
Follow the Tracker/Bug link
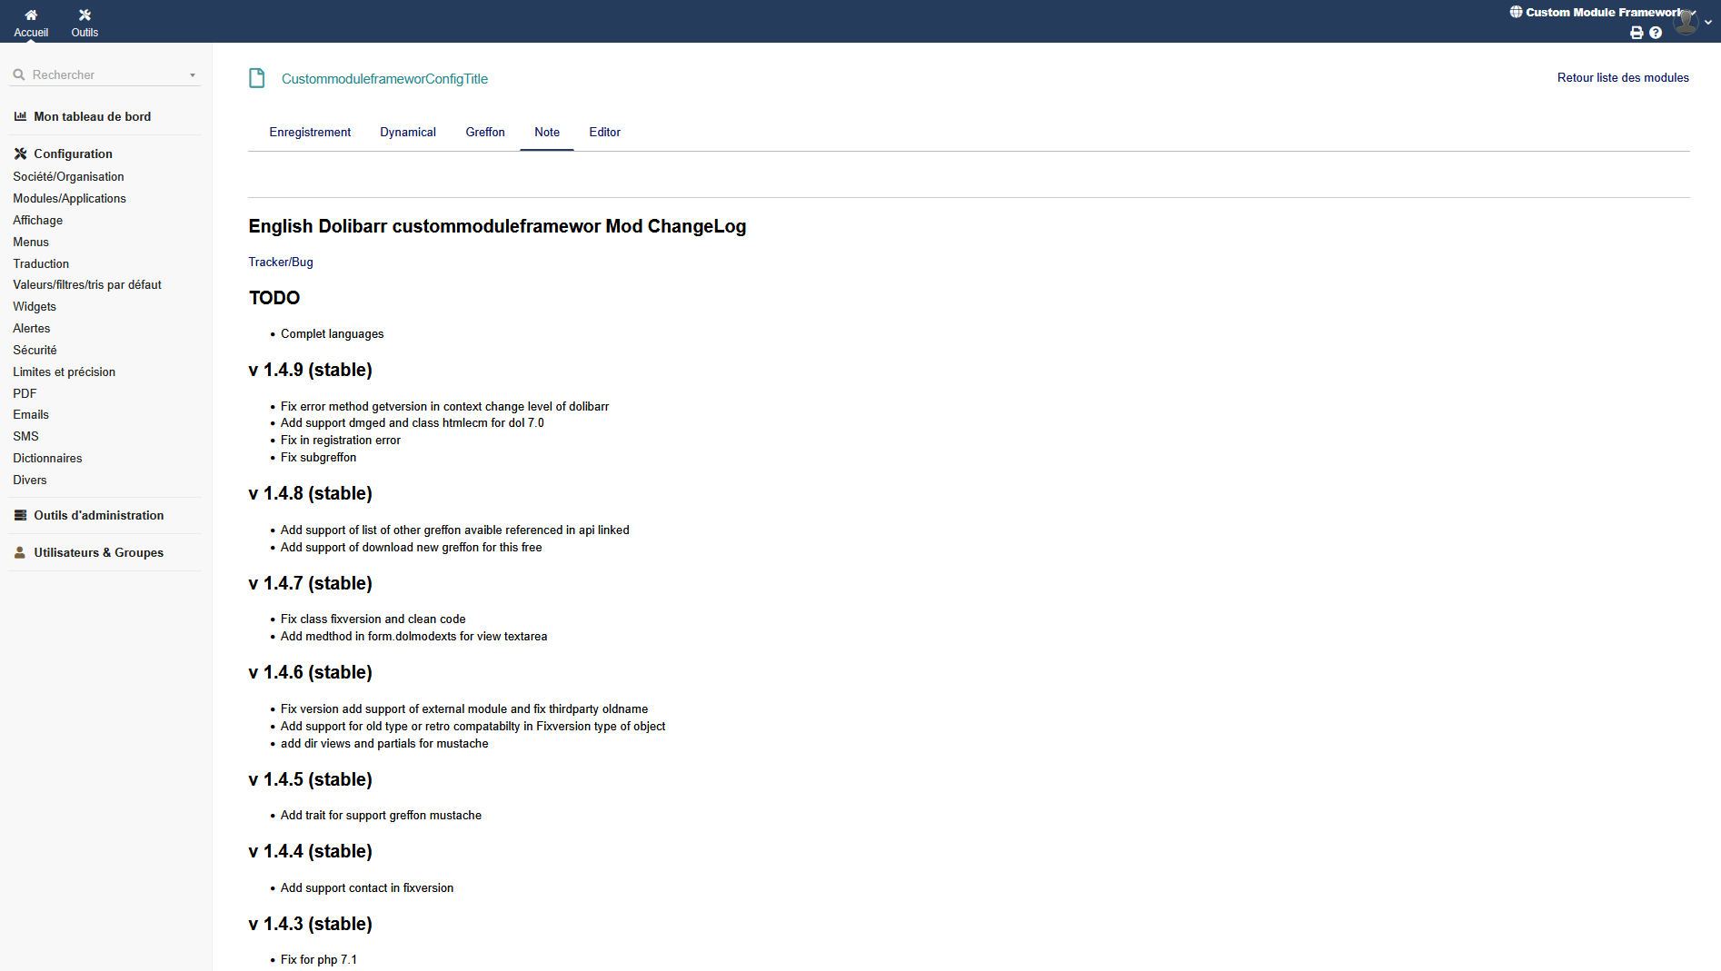point(281,262)
